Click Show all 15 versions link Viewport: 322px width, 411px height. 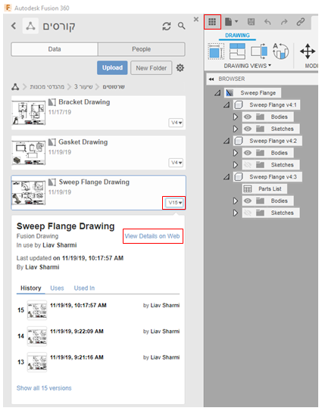[44, 388]
